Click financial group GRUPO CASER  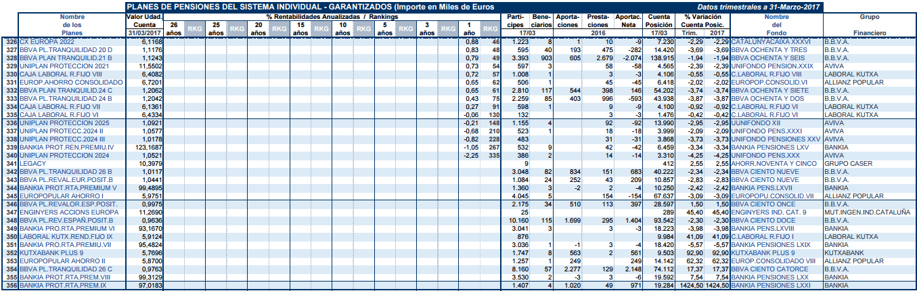(847, 163)
